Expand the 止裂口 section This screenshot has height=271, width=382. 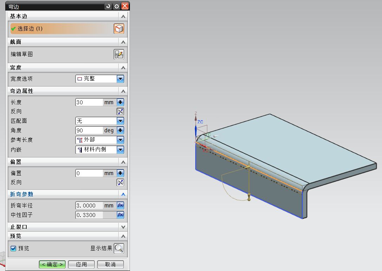point(123,227)
